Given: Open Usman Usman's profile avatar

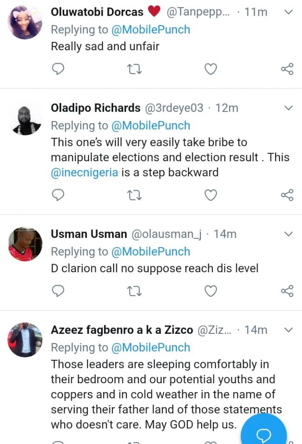Looking at the screenshot, I should 25,244.
